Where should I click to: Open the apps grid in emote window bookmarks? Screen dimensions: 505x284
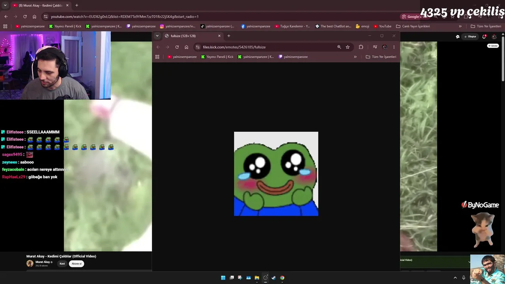tap(157, 57)
